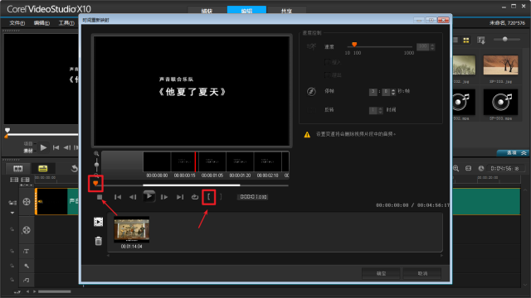Switch to timeline view icon

coord(42,168)
